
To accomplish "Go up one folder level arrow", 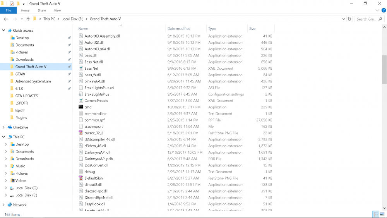I will pyautogui.click(x=28, y=19).
